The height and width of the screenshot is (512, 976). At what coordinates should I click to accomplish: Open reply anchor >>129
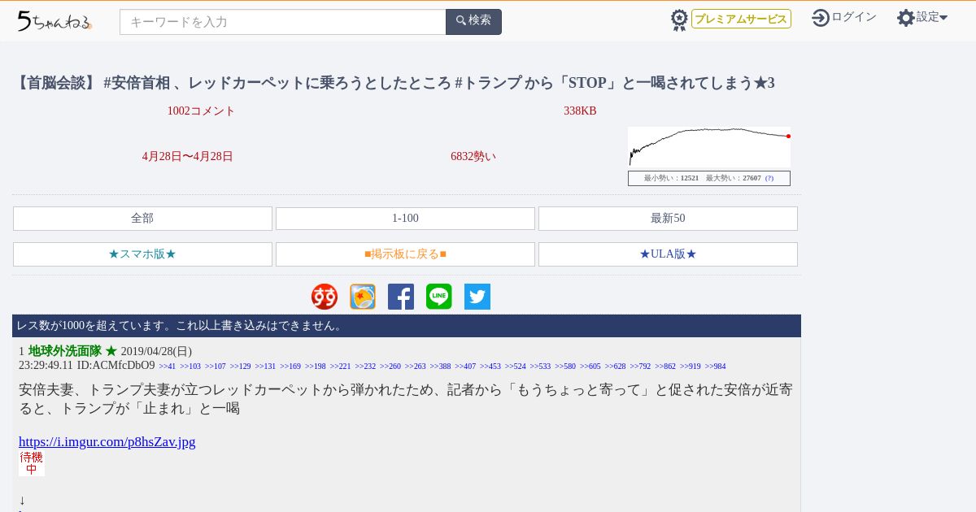(241, 367)
